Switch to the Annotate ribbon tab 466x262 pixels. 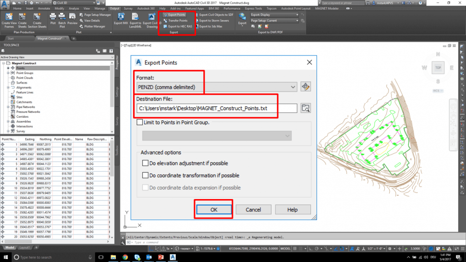tap(44, 9)
